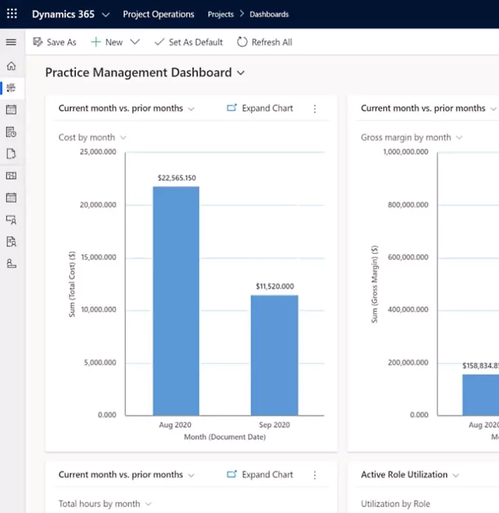Image resolution: width=499 pixels, height=513 pixels.
Task: Open the Cost by month chart dropdown
Action: (x=123, y=137)
